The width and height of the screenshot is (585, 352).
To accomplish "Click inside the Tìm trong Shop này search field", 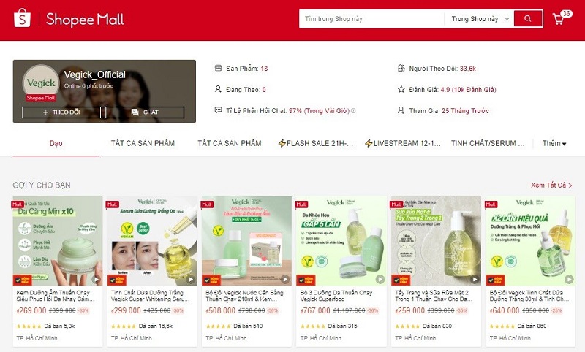I will coord(371,19).
